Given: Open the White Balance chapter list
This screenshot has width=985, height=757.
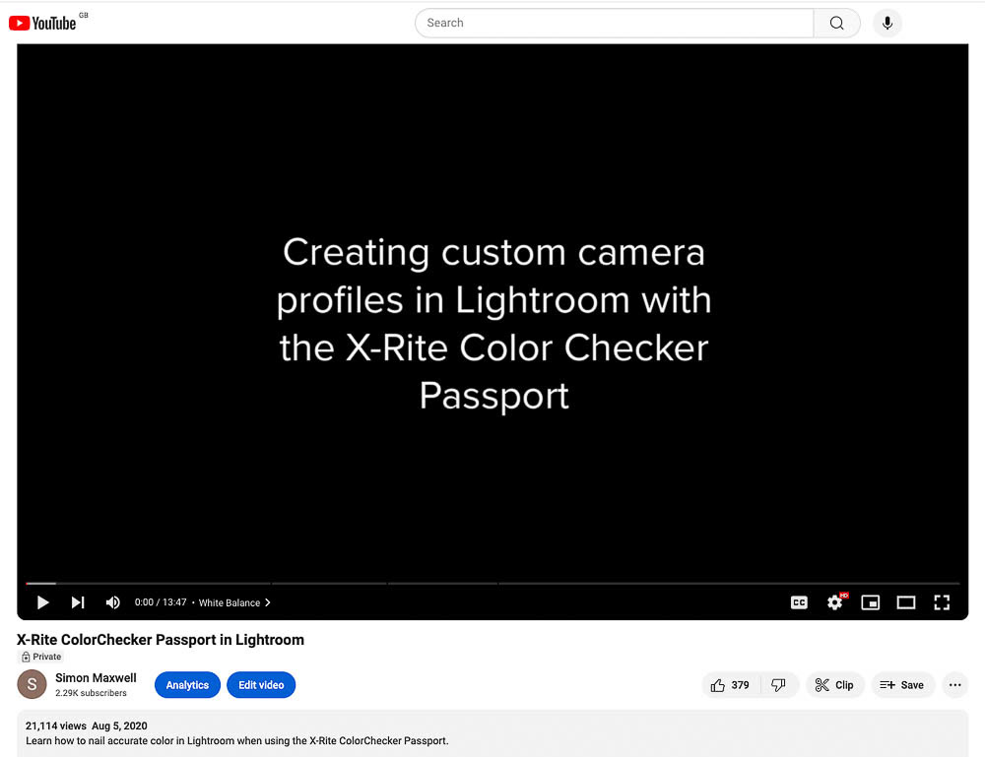Looking at the screenshot, I should click(x=234, y=602).
